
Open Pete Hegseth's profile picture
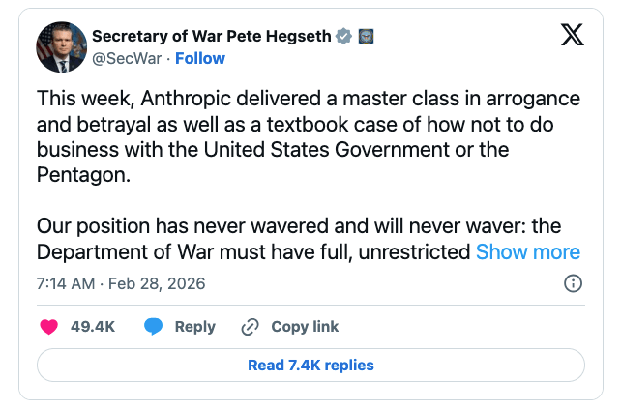pyautogui.click(x=60, y=46)
